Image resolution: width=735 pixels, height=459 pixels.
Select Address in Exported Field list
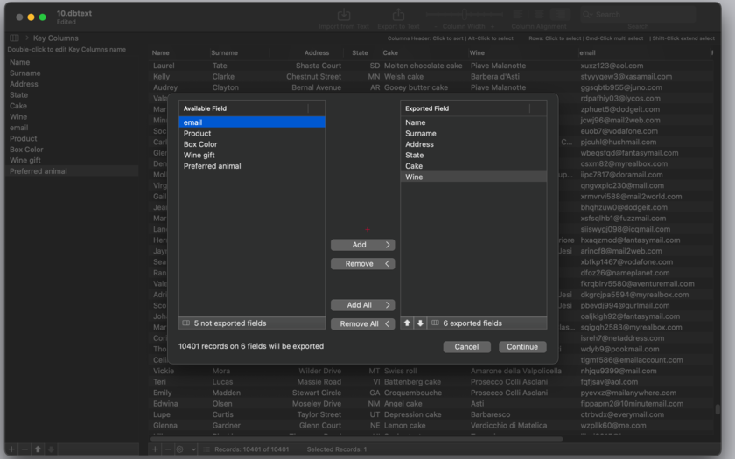point(474,144)
